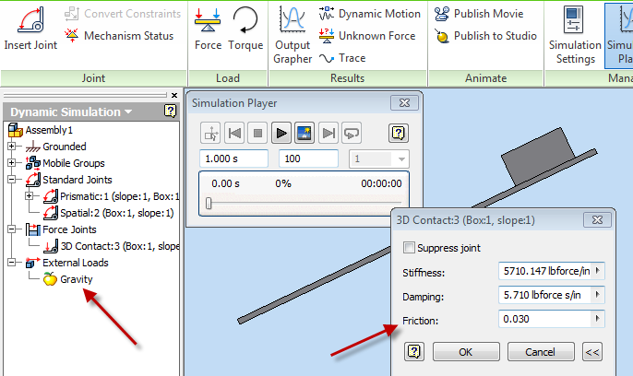Open Publish Movie
Image resolution: width=633 pixels, height=376 pixels.
(479, 14)
